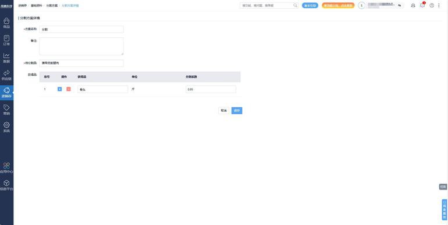Open the help question-mark icon

pyautogui.click(x=432, y=5)
